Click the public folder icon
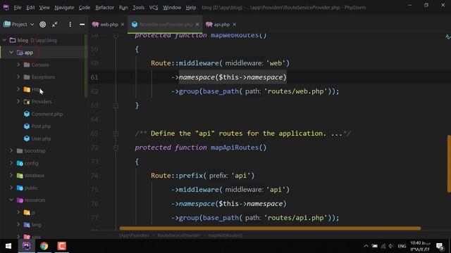Viewport: 451px width, 253px height. [x=20, y=188]
